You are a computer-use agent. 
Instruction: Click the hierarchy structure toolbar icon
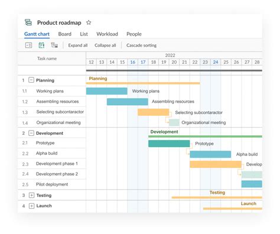coord(54,45)
